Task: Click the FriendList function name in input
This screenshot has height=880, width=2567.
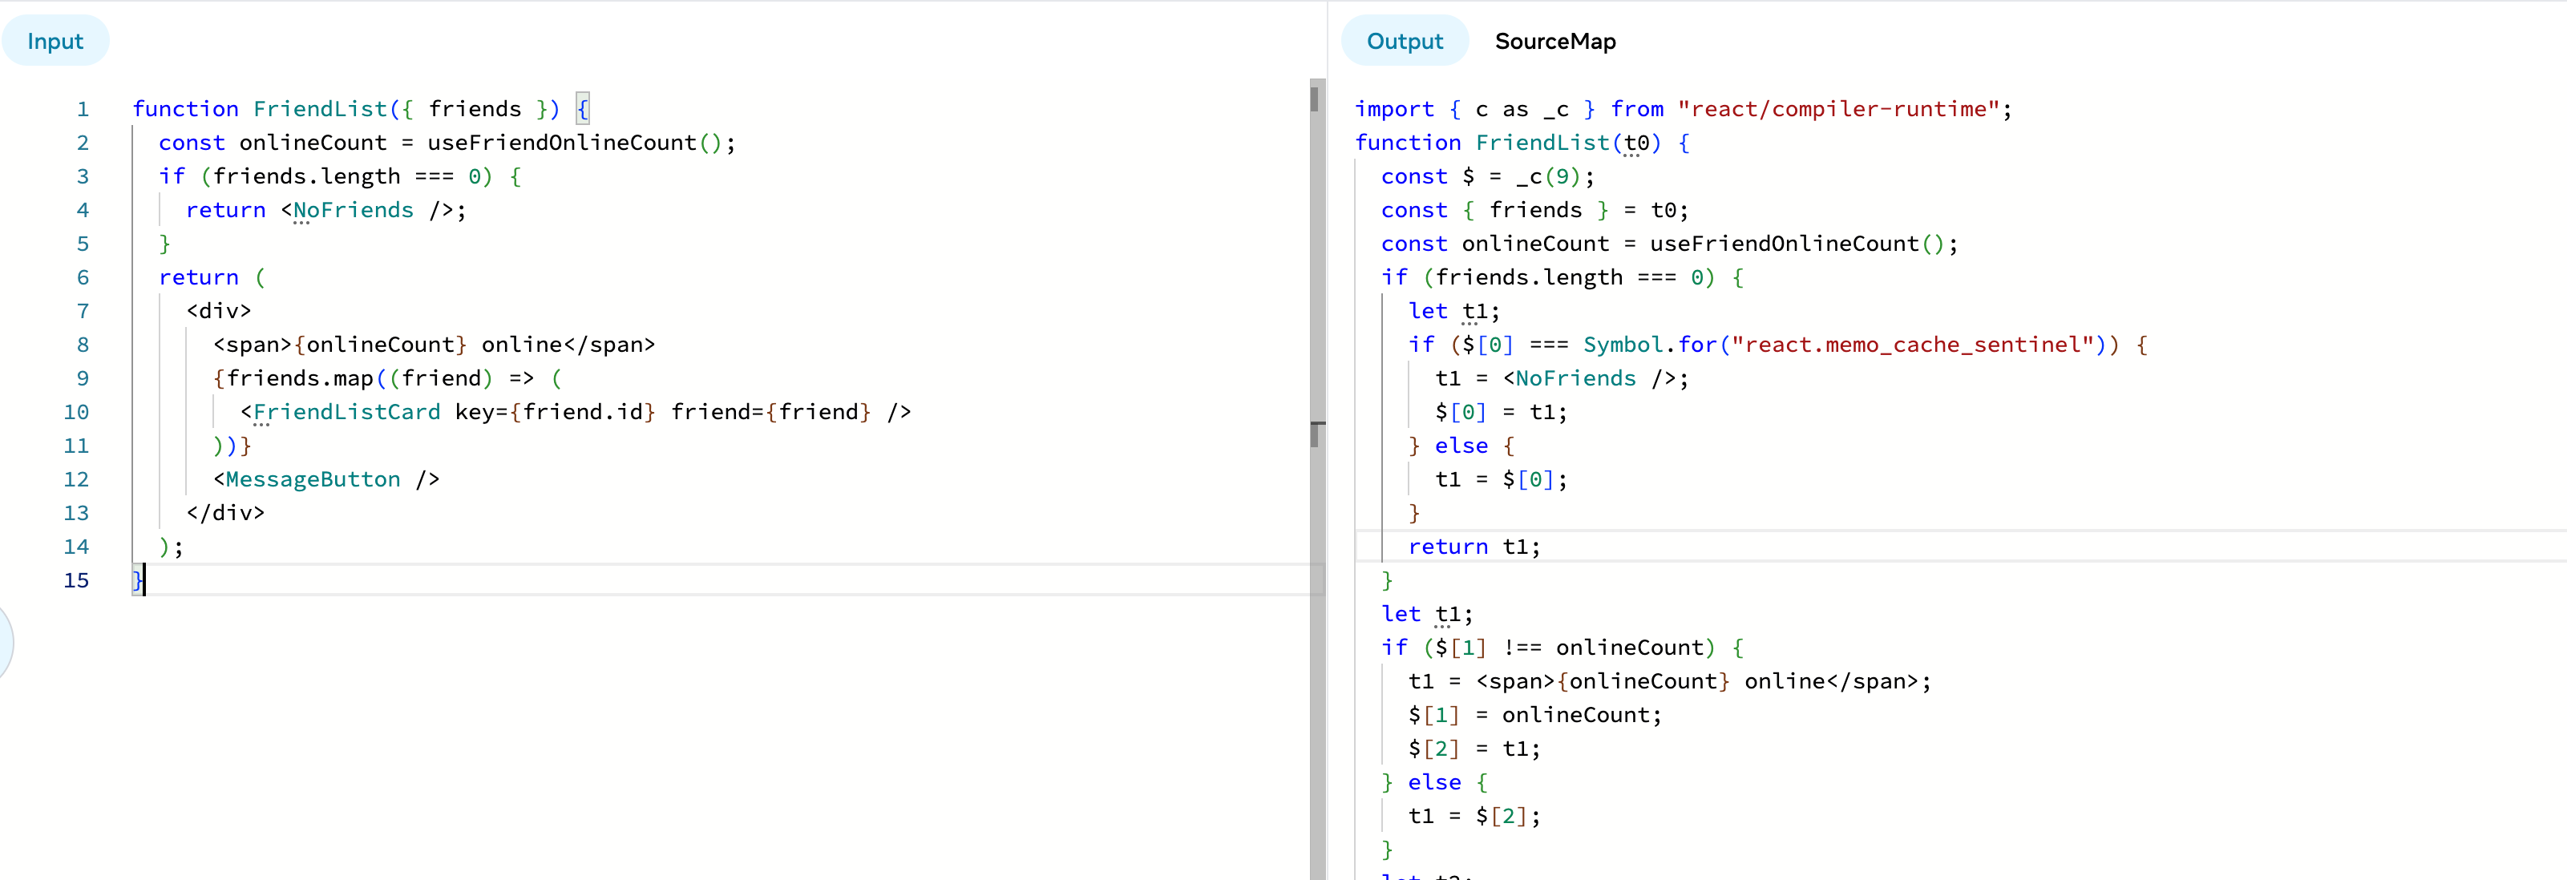Action: click(x=319, y=109)
